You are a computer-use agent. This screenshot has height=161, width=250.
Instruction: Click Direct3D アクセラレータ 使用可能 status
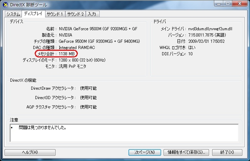tap(88, 98)
